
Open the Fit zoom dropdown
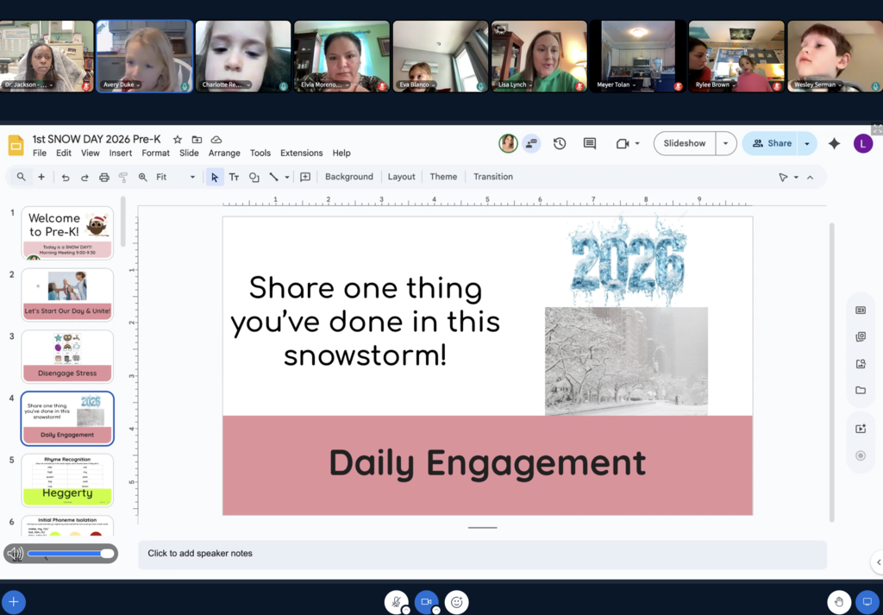pyautogui.click(x=191, y=176)
